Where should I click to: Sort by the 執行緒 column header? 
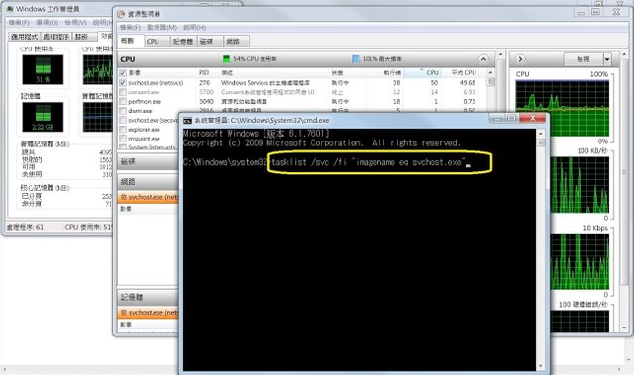385,73
